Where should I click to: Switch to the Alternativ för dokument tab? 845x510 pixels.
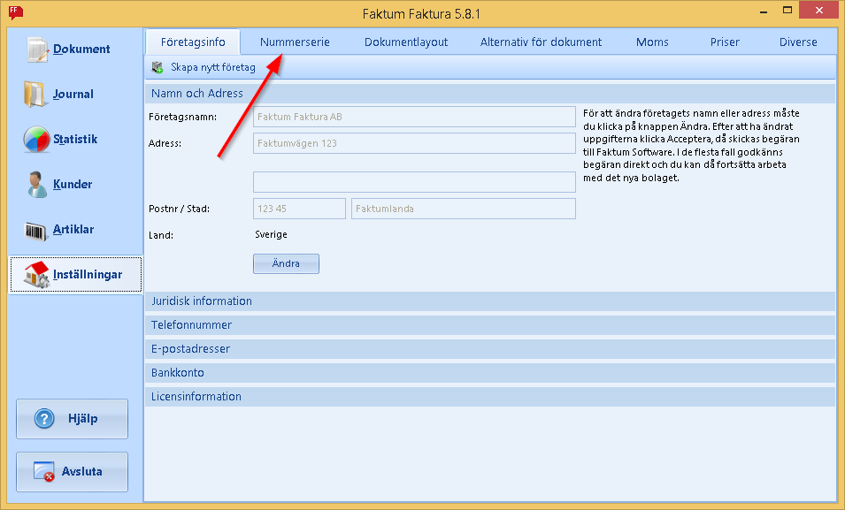click(541, 42)
